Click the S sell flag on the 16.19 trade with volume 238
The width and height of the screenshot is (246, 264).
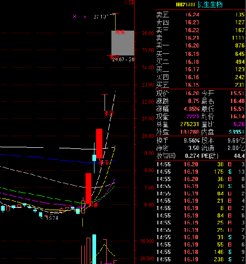coord(230,259)
